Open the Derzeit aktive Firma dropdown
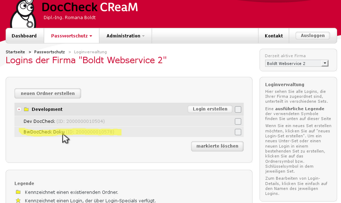 pyautogui.click(x=297, y=63)
